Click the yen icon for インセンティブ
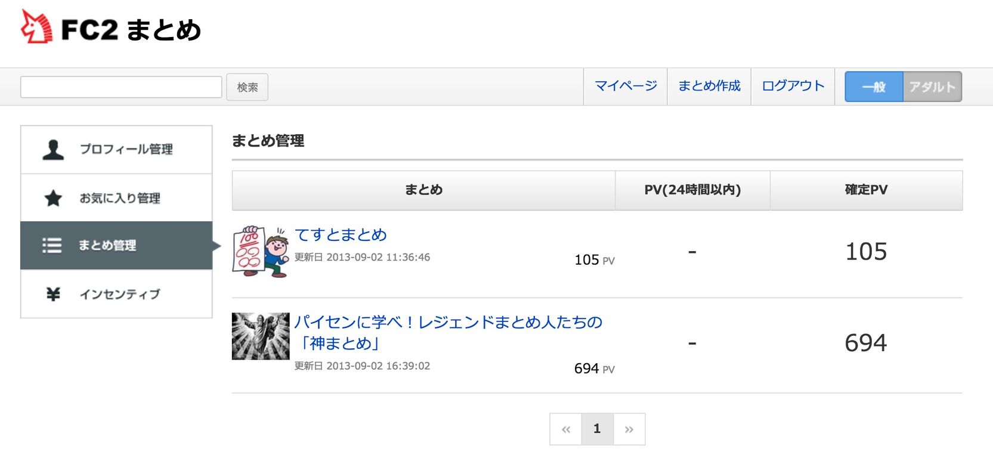Viewport: 993px width, 458px height. pos(53,294)
